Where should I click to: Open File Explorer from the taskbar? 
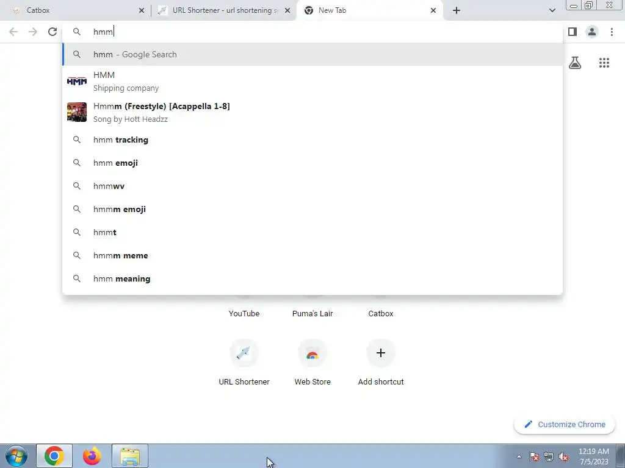[130, 456]
